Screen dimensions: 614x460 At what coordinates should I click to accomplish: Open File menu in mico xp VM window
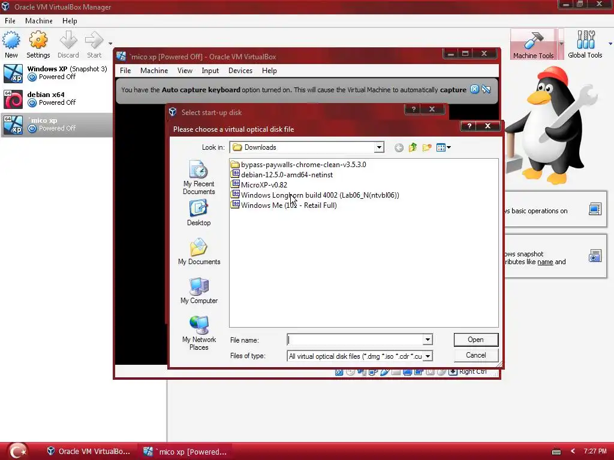pyautogui.click(x=125, y=71)
